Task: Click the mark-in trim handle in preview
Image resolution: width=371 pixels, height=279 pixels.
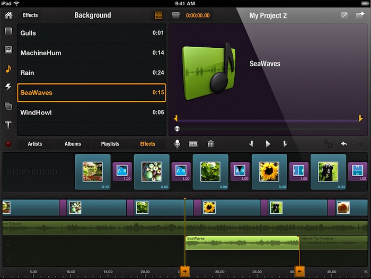Action: click(x=175, y=118)
